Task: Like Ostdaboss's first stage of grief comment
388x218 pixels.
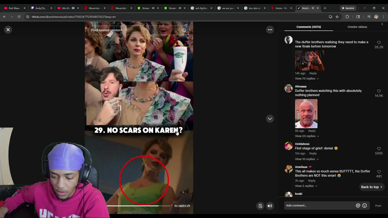Action: coord(379,149)
